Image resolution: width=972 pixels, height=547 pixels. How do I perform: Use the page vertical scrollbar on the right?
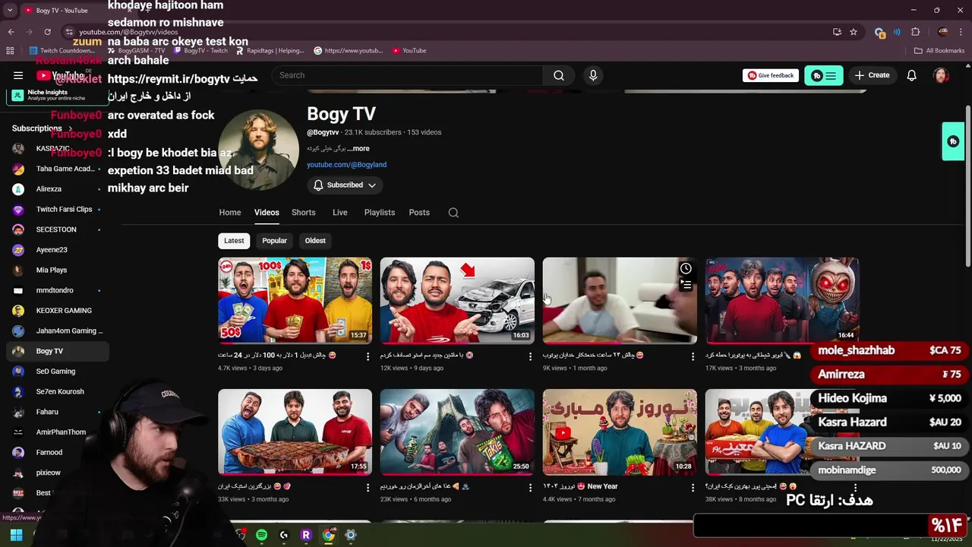coord(968,186)
